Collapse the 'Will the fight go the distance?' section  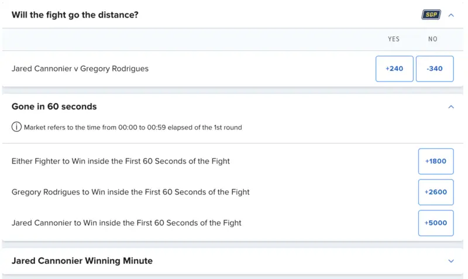point(451,15)
